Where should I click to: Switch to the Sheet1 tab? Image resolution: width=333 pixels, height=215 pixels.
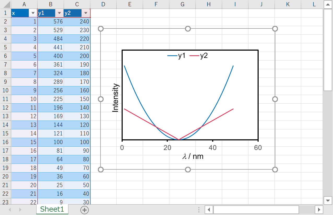tap(52, 209)
